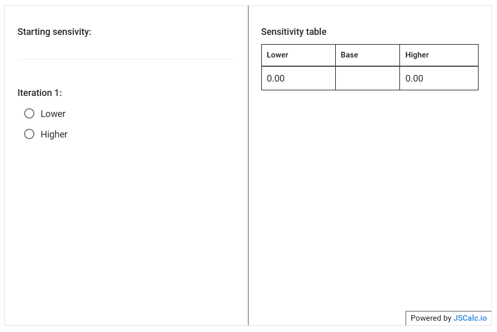Select the Lower radio button
The image size is (497, 332).
(29, 113)
